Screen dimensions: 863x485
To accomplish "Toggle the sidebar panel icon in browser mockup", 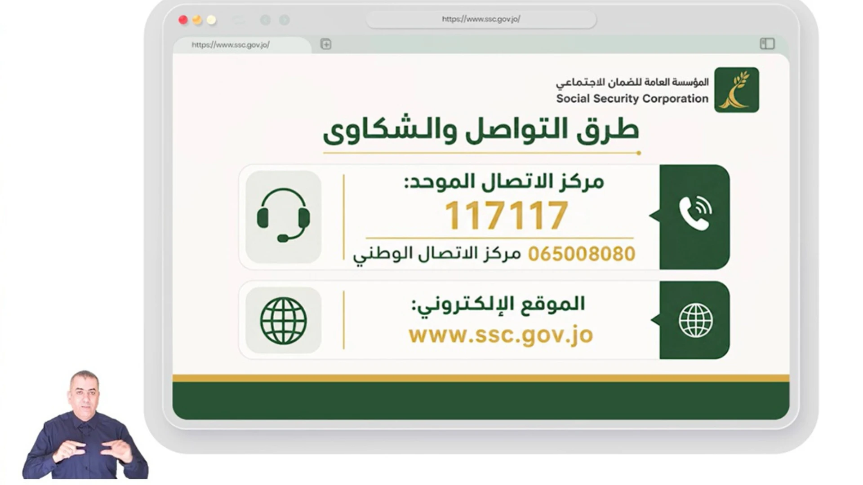I will (x=767, y=44).
